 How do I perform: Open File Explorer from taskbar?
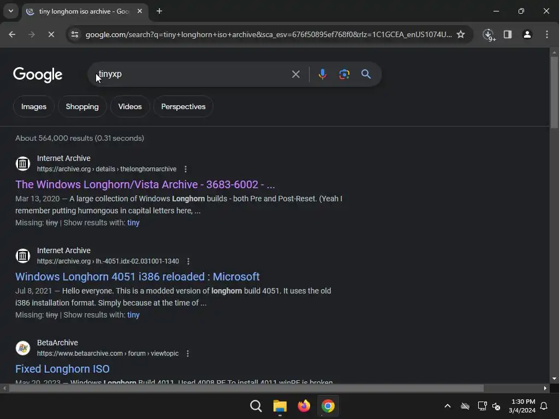(280, 406)
